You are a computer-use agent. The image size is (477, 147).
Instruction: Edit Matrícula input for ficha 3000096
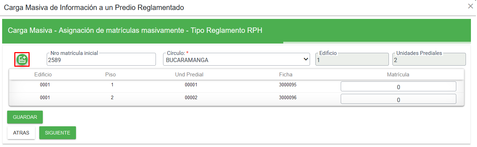398,99
